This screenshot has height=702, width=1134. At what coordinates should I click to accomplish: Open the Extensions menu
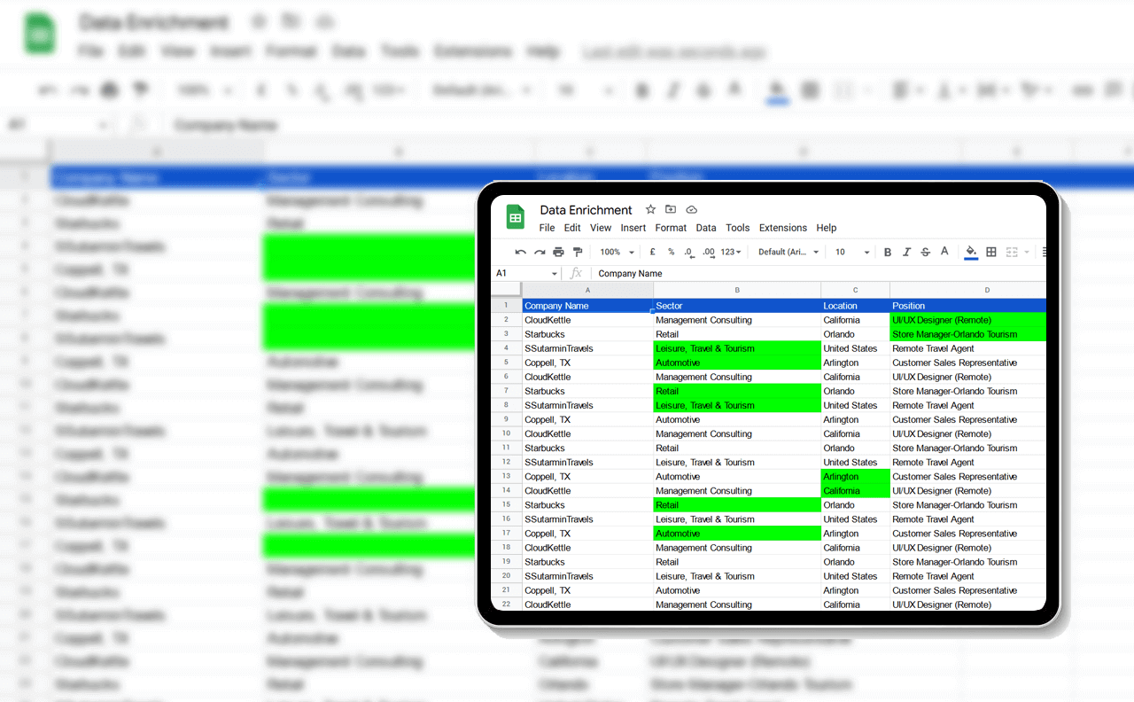pos(783,228)
